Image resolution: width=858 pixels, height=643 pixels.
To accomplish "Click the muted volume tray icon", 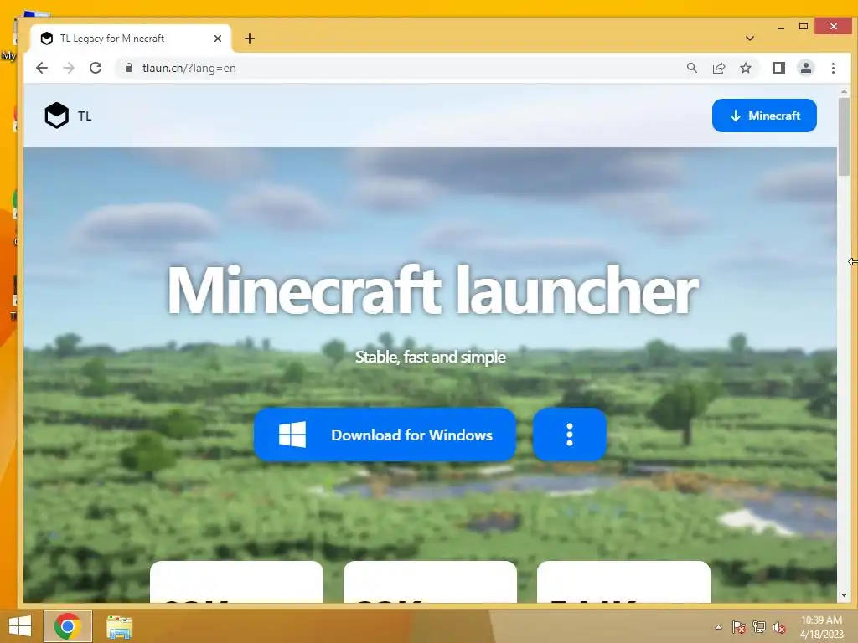I will pyautogui.click(x=779, y=627).
